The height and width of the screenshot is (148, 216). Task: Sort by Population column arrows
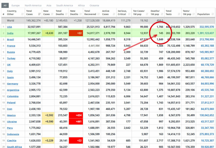coord(212,14)
